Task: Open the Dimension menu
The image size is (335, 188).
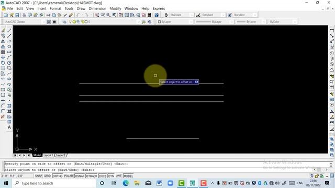Action: click(x=97, y=8)
